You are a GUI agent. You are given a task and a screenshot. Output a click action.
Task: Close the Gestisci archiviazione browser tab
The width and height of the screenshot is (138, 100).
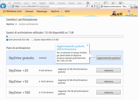point(129,6)
